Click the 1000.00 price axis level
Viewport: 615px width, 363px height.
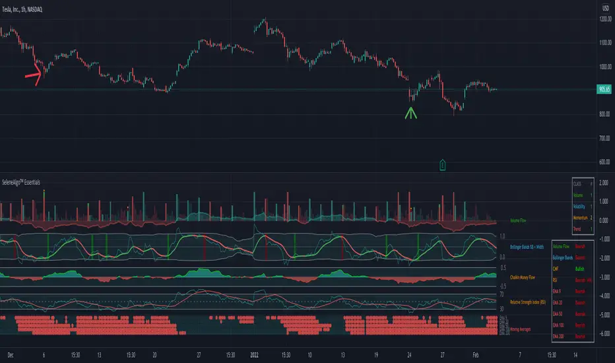pyautogui.click(x=605, y=67)
